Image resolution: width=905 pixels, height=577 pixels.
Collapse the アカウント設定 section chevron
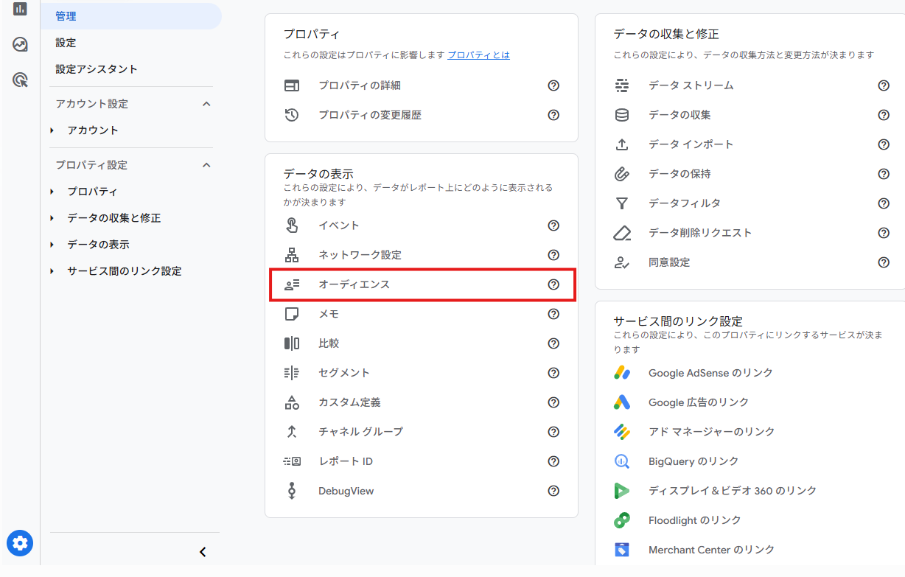[x=206, y=104]
